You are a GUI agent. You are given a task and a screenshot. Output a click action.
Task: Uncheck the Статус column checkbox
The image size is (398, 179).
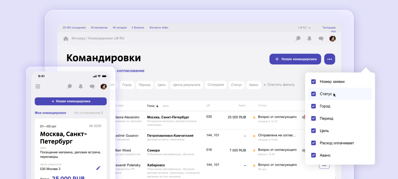[x=313, y=94]
